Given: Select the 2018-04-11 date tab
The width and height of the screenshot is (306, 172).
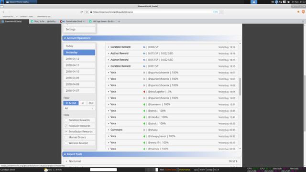Looking at the screenshot, I should click(x=79, y=65).
